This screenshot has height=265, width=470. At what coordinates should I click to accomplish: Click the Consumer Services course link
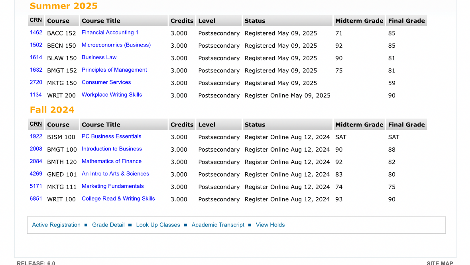tap(106, 82)
